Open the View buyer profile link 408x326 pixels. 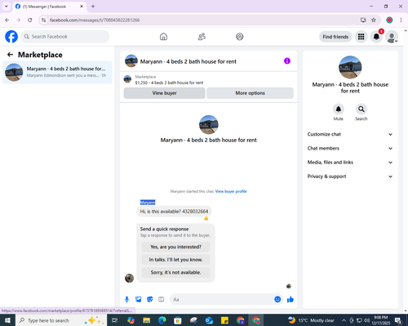(x=231, y=191)
